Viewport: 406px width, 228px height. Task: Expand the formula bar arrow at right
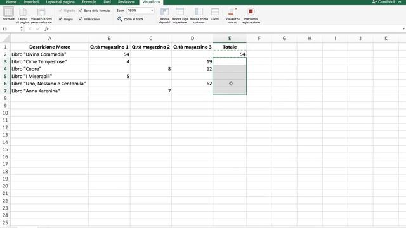click(403, 28)
